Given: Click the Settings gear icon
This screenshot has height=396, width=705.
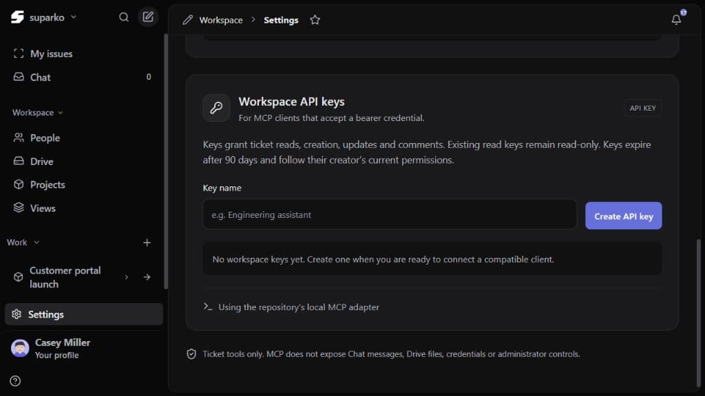Looking at the screenshot, I should pos(17,314).
